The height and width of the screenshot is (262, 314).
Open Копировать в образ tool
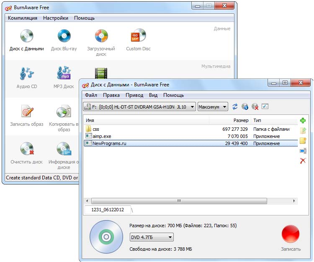(x=64, y=118)
